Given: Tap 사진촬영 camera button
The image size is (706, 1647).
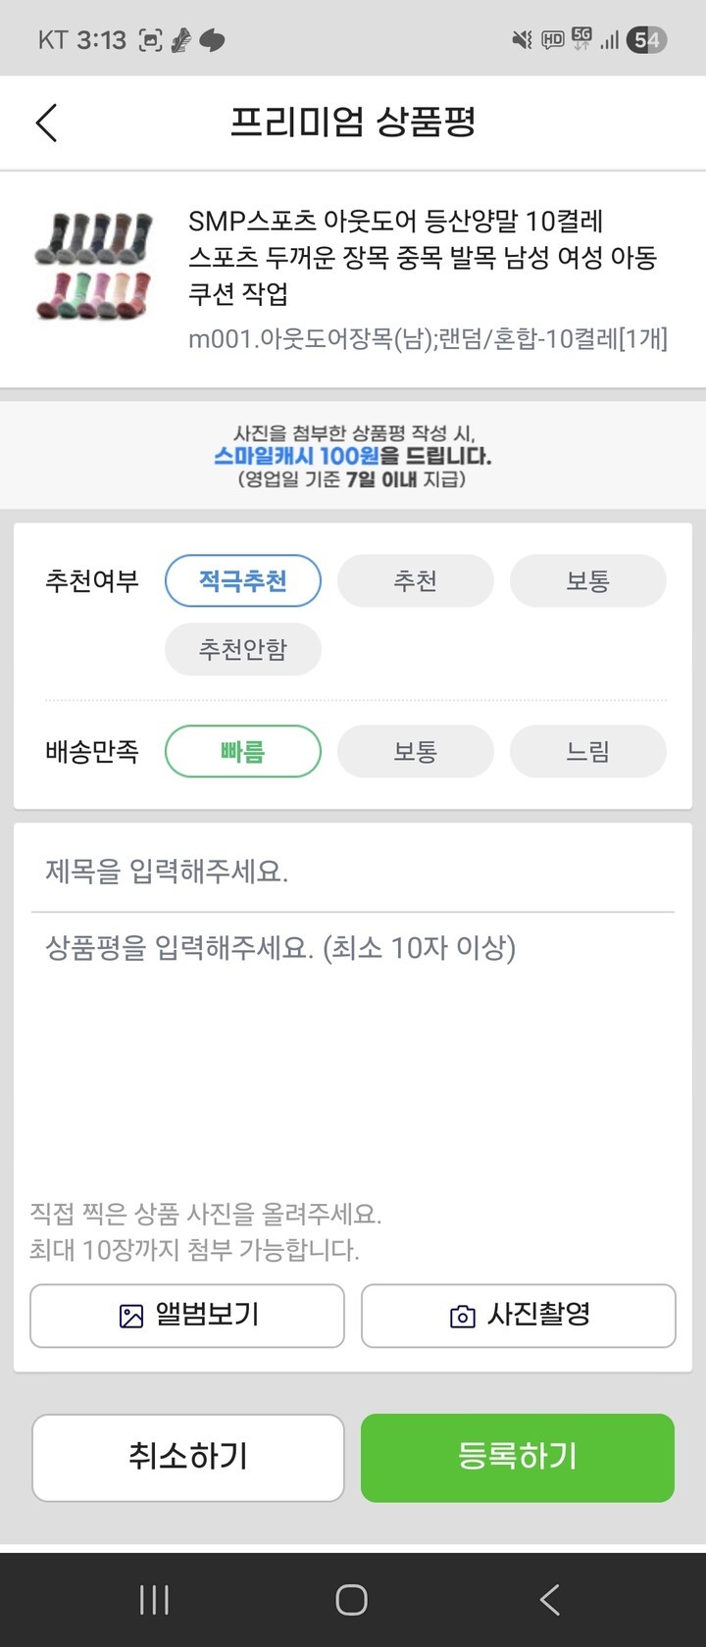Looking at the screenshot, I should click(x=518, y=1316).
